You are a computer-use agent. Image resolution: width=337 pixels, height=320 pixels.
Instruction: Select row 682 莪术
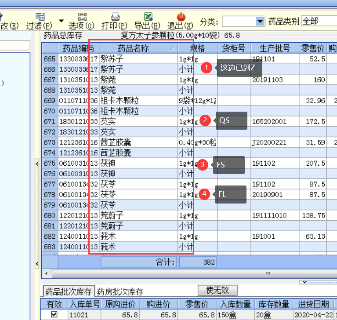point(189,236)
